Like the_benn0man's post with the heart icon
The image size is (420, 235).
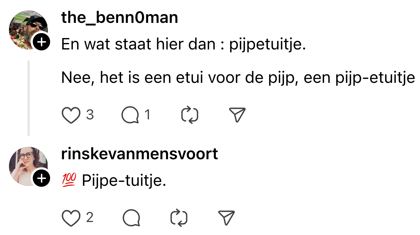coord(71,115)
